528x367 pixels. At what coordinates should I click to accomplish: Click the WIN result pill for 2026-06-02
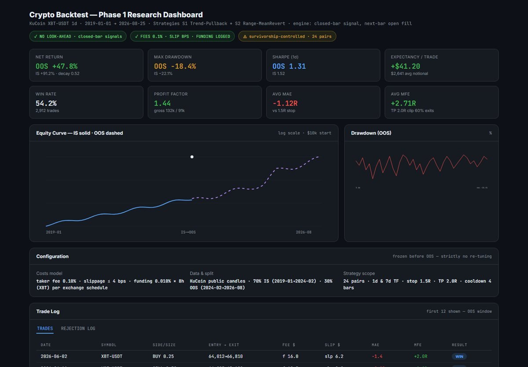[x=459, y=356]
